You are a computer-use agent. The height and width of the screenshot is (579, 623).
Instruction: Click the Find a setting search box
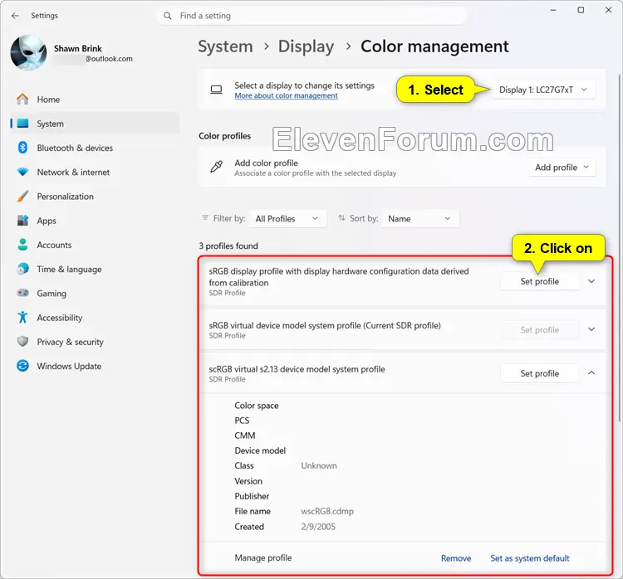coord(311,16)
